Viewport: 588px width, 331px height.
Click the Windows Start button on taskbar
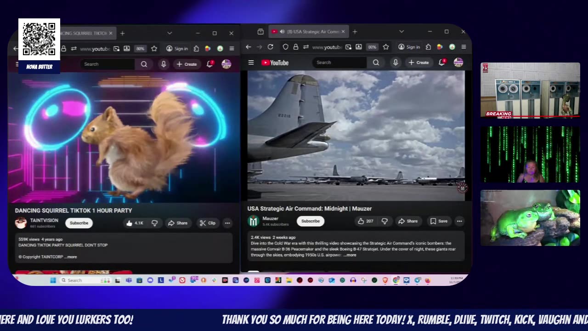click(x=53, y=280)
